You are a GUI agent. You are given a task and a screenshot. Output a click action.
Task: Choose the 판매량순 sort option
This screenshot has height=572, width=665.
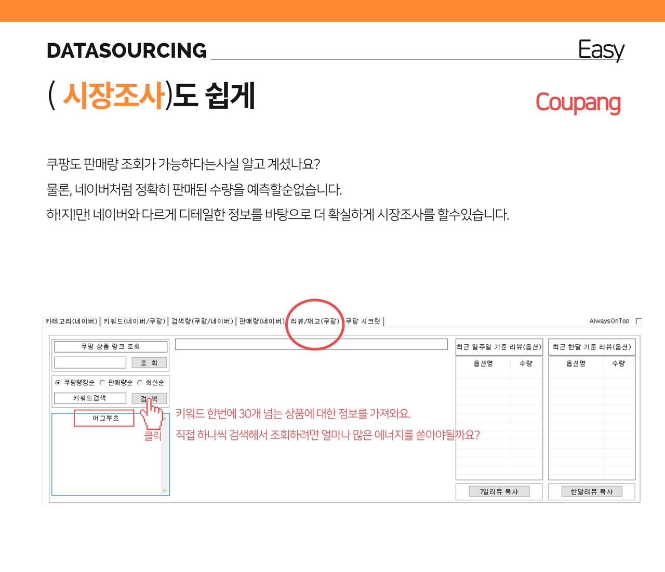click(102, 383)
